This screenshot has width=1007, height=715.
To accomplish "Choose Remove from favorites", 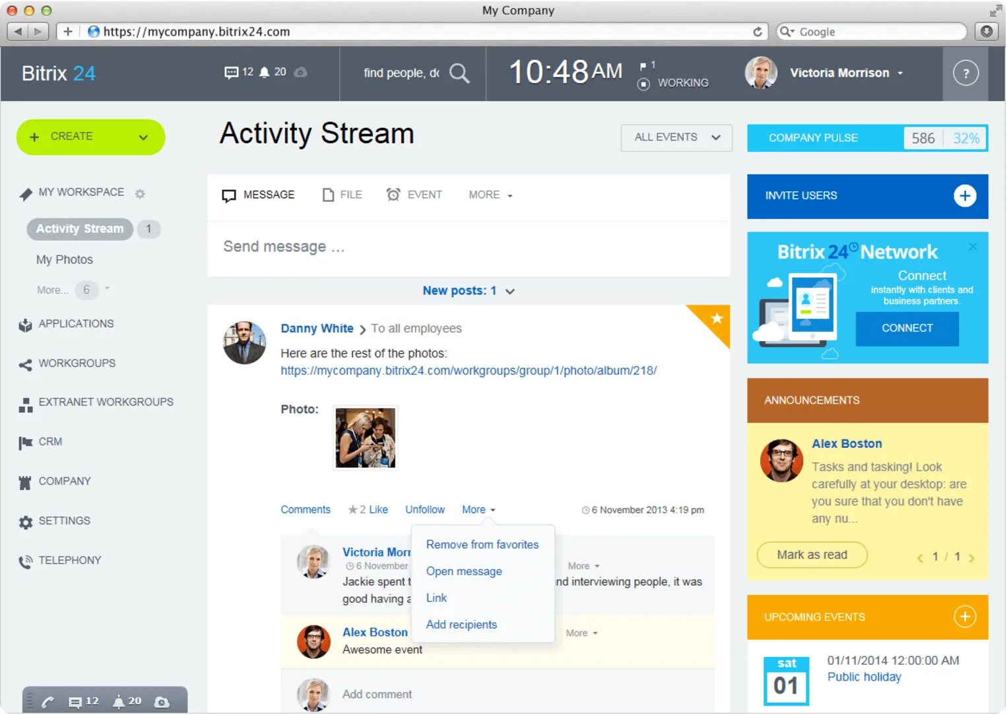I will tap(482, 545).
